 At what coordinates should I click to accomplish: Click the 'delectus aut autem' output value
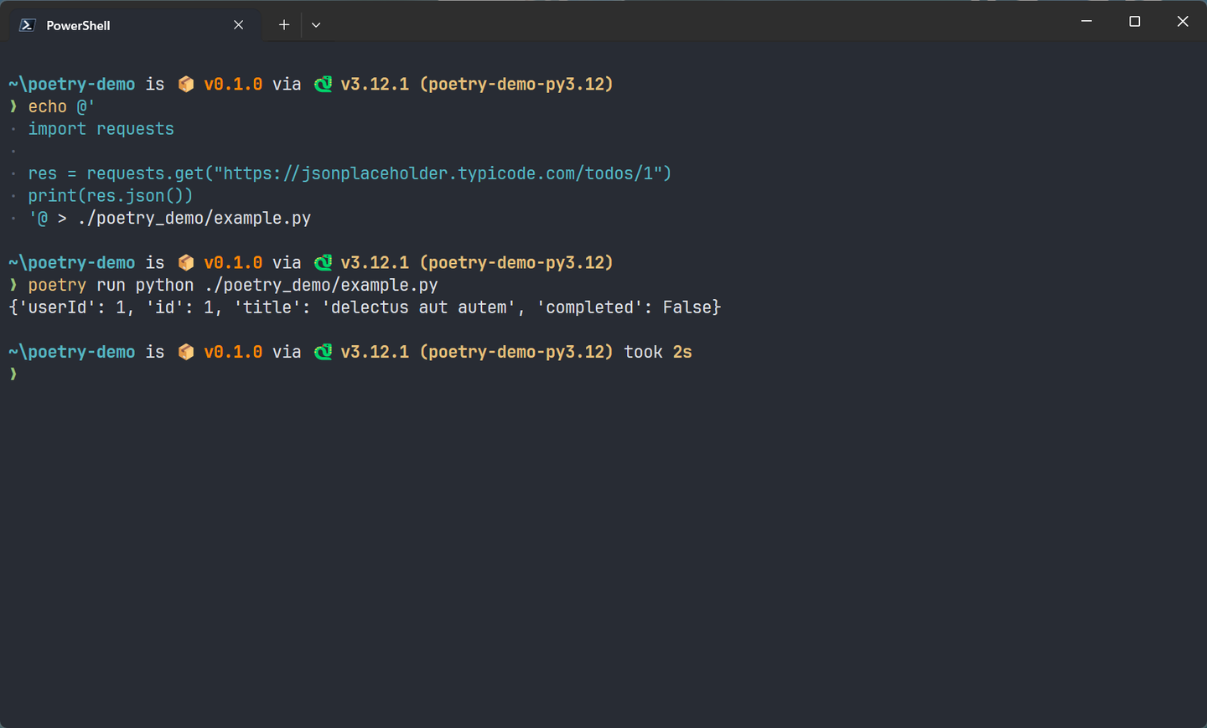coord(419,307)
